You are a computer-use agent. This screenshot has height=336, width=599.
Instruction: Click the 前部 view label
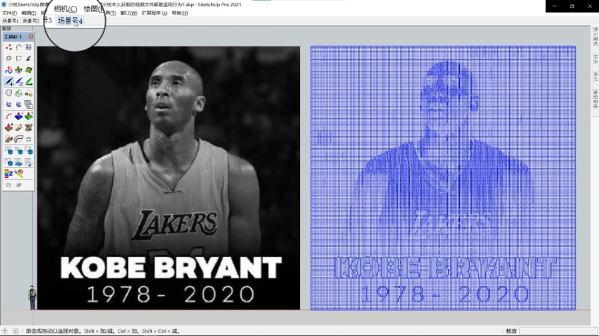pyautogui.click(x=7, y=29)
